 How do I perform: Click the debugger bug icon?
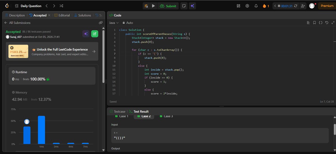click(x=146, y=6)
